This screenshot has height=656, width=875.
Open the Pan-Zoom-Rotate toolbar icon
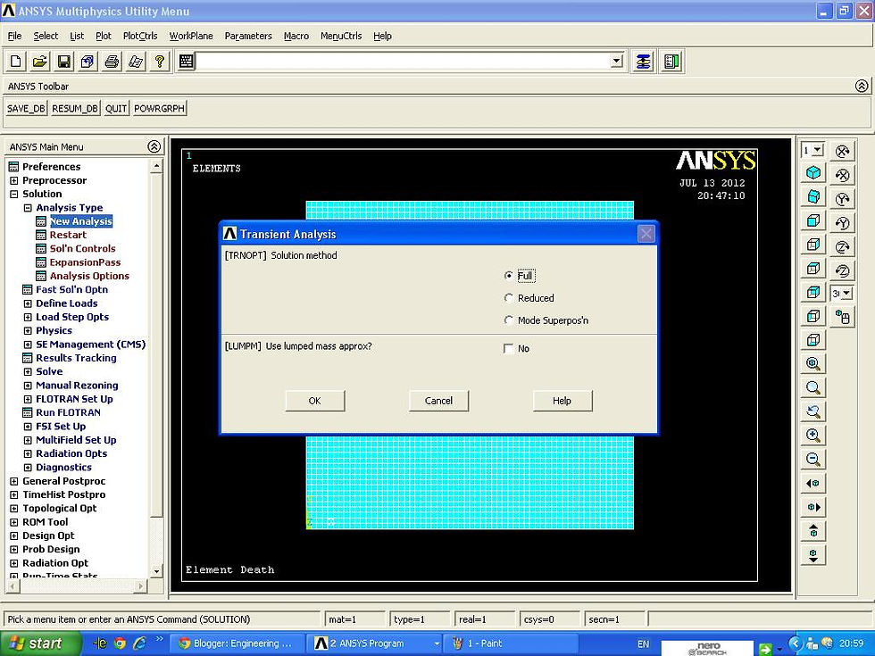click(87, 62)
